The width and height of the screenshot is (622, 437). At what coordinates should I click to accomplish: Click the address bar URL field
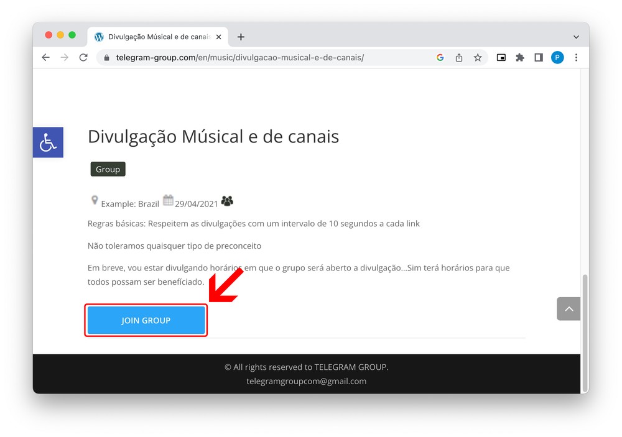pos(239,57)
